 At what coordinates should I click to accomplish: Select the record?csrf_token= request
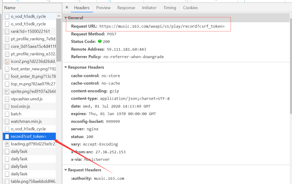29,136
